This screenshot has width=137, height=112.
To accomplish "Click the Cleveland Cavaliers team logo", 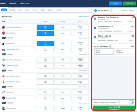I will [x=3, y=82].
